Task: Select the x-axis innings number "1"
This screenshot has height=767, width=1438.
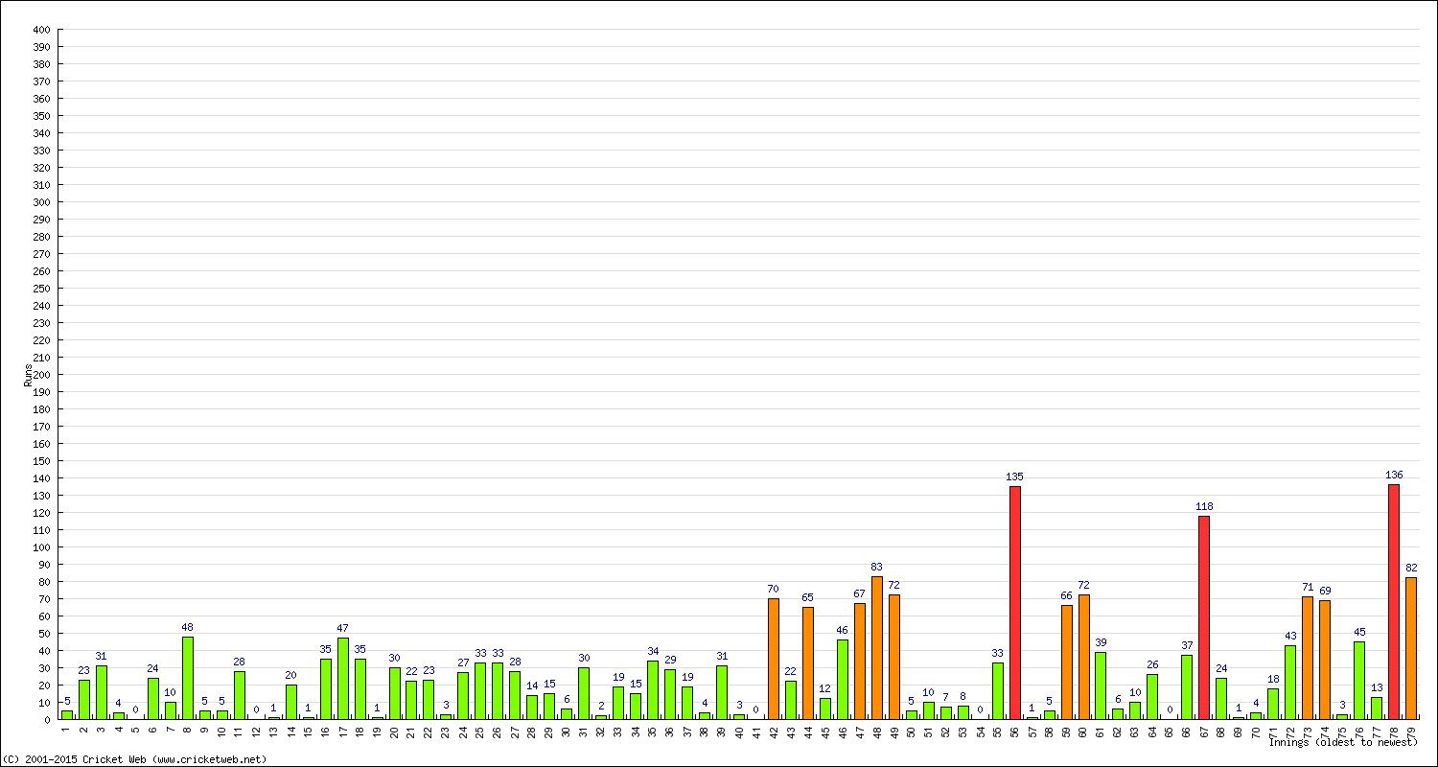Action: 66,729
